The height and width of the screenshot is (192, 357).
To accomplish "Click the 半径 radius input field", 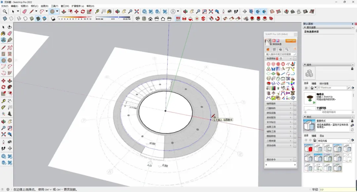I will [337, 190].
